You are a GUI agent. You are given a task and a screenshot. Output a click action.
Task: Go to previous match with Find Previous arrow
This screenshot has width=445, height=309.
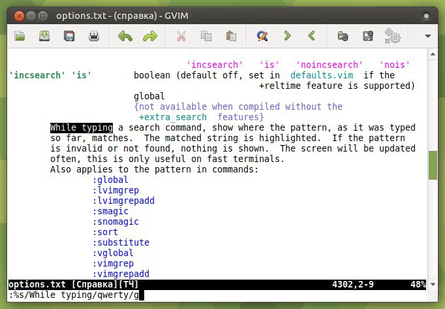pyautogui.click(x=312, y=36)
